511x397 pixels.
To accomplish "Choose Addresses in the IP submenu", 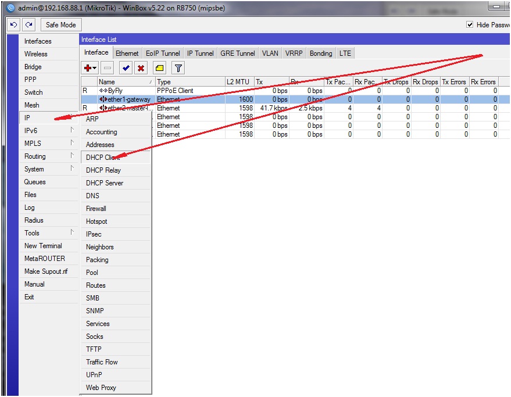I will (116, 145).
